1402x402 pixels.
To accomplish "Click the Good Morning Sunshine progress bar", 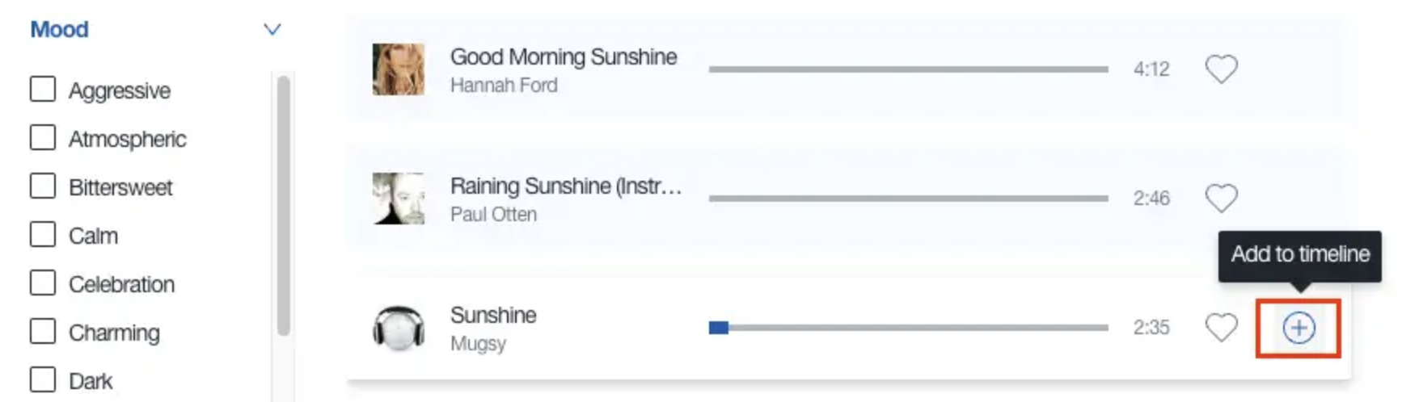I will click(x=908, y=69).
